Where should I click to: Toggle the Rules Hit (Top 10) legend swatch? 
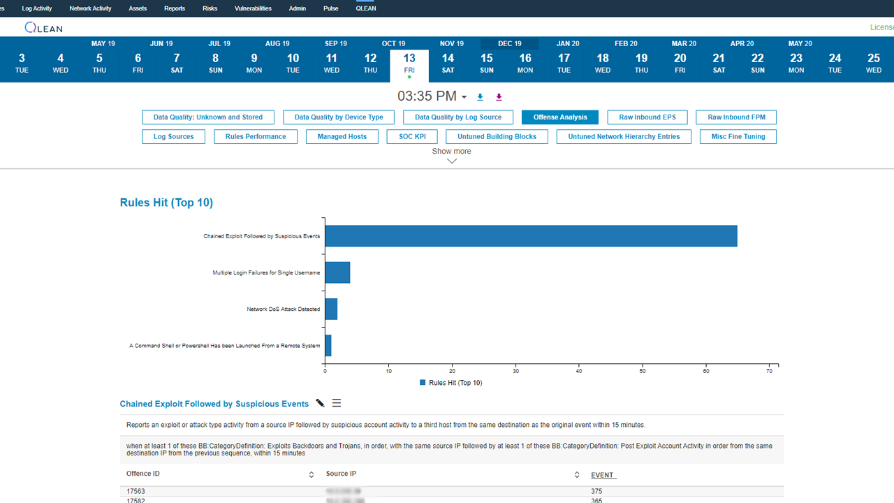(x=423, y=383)
